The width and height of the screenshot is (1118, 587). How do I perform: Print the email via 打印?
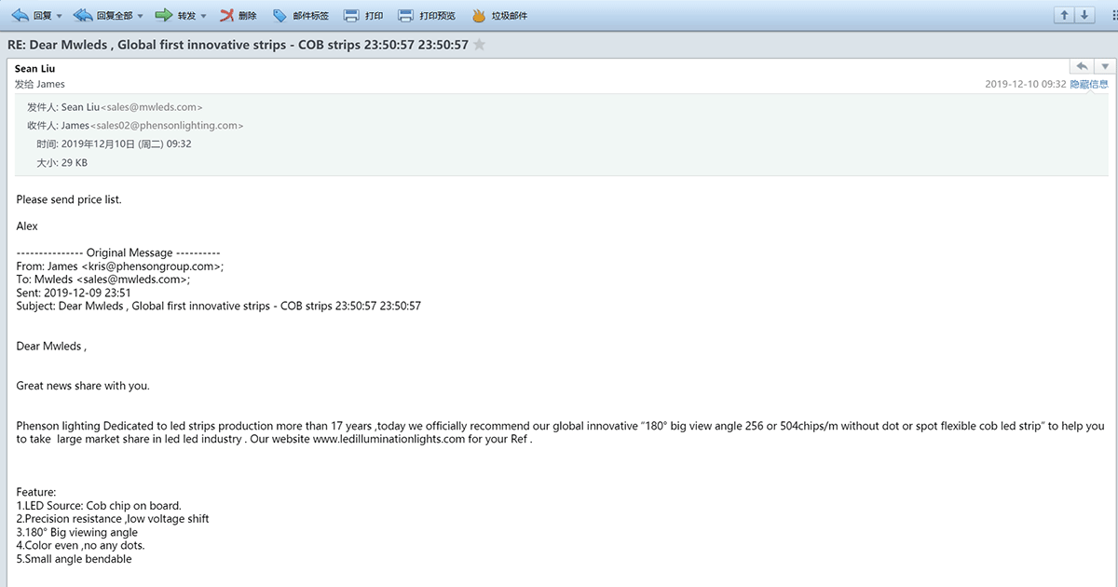[363, 16]
